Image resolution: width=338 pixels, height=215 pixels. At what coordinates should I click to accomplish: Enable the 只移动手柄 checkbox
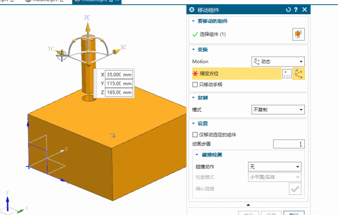tap(195, 84)
